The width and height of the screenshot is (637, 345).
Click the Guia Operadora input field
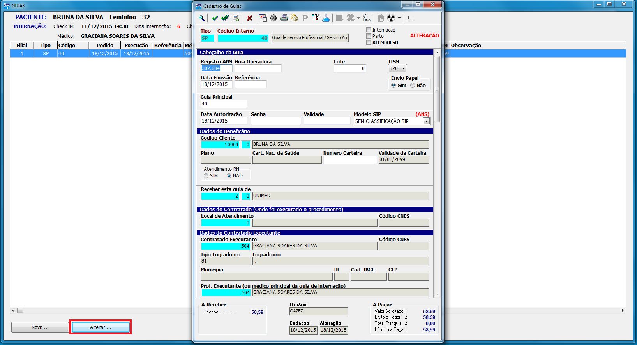pos(258,68)
